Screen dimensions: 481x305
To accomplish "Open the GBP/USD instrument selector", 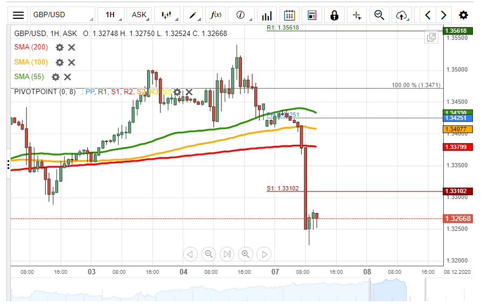I will [x=62, y=15].
